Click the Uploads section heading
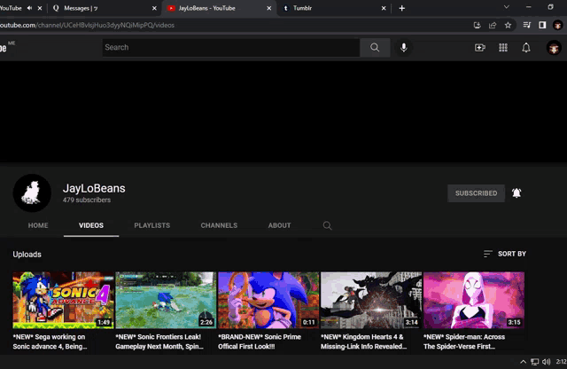The width and height of the screenshot is (567, 369). pos(27,255)
